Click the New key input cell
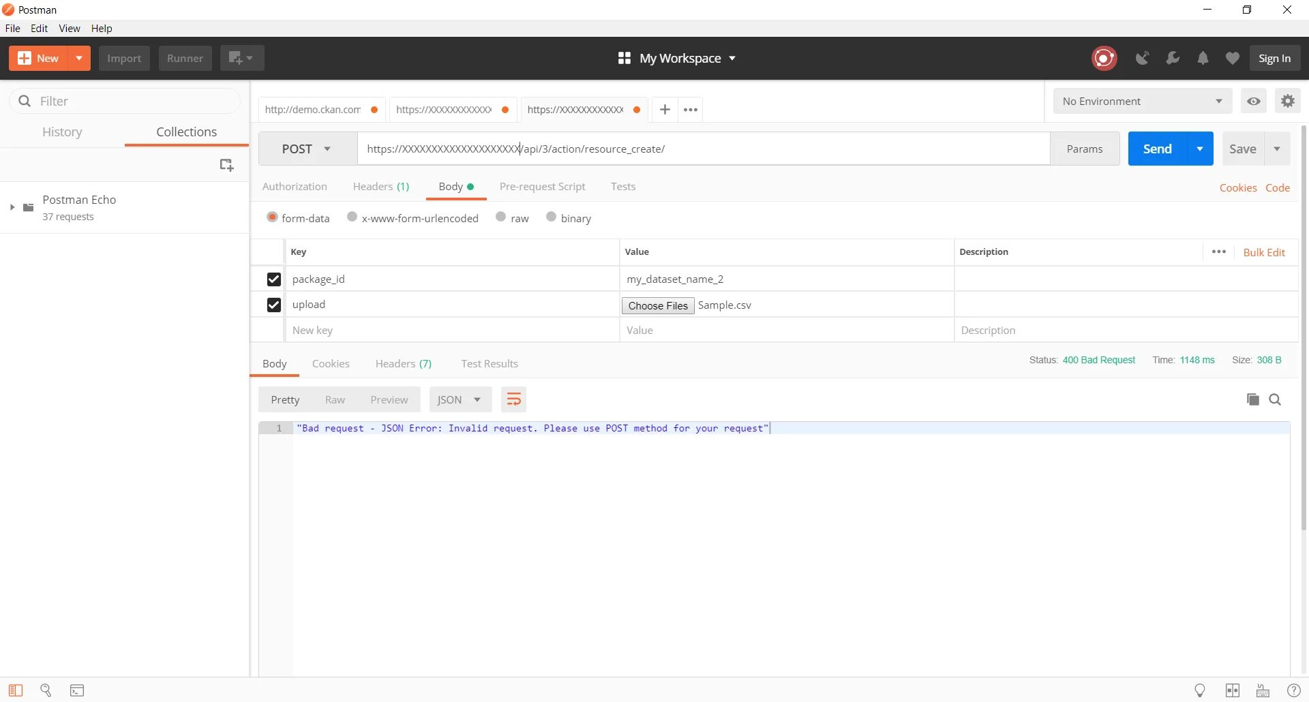 [x=452, y=330]
